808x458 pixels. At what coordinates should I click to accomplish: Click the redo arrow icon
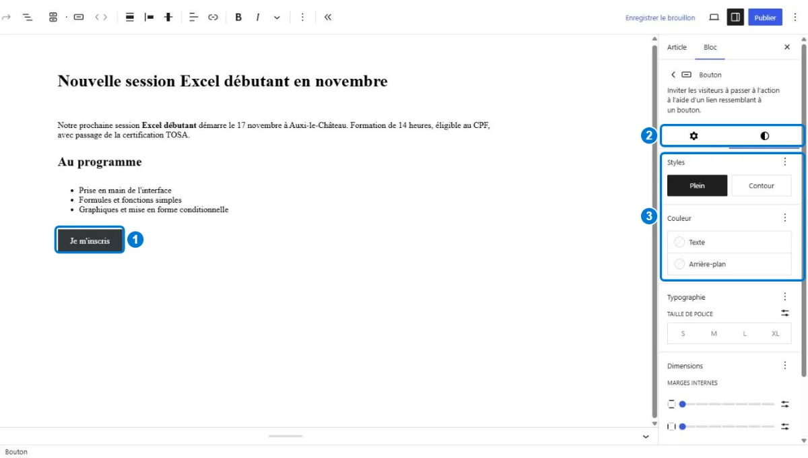tap(7, 18)
